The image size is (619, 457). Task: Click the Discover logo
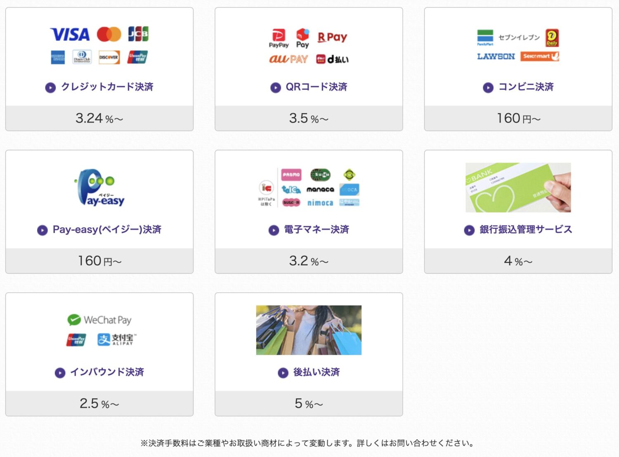109,57
